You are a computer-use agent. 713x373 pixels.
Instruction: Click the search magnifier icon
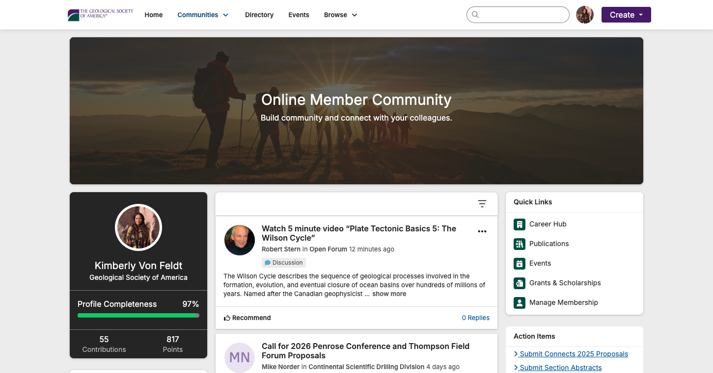[x=475, y=15]
